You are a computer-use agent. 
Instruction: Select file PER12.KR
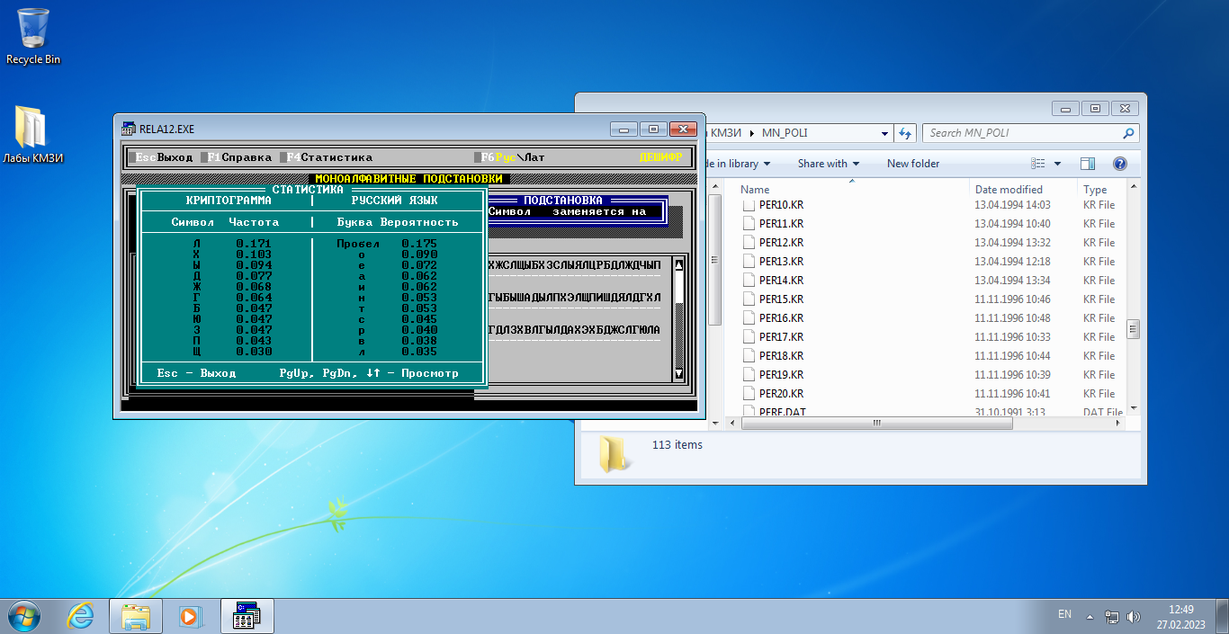pos(781,243)
